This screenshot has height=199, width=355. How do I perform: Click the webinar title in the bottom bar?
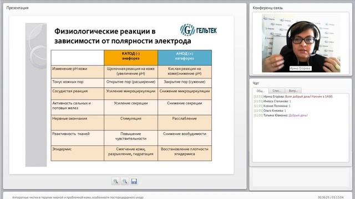tap(78, 197)
